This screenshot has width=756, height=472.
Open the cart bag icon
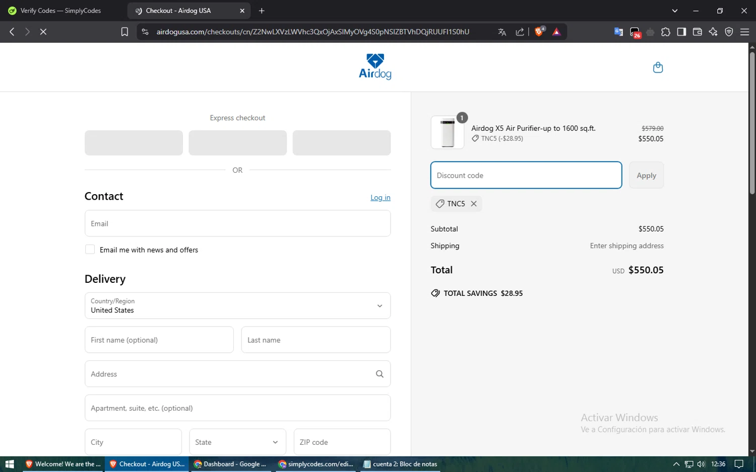tap(658, 67)
